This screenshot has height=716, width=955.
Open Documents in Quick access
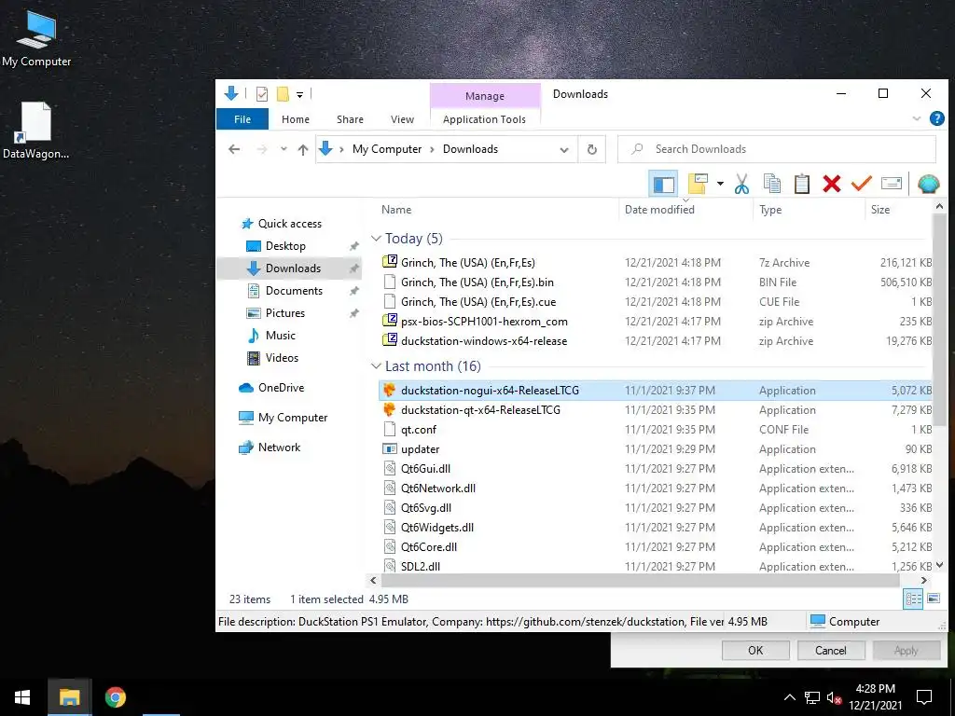click(294, 291)
